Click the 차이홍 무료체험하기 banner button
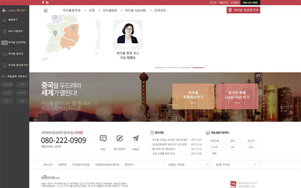The height and width of the screenshot is (188, 301). pyautogui.click(x=193, y=96)
